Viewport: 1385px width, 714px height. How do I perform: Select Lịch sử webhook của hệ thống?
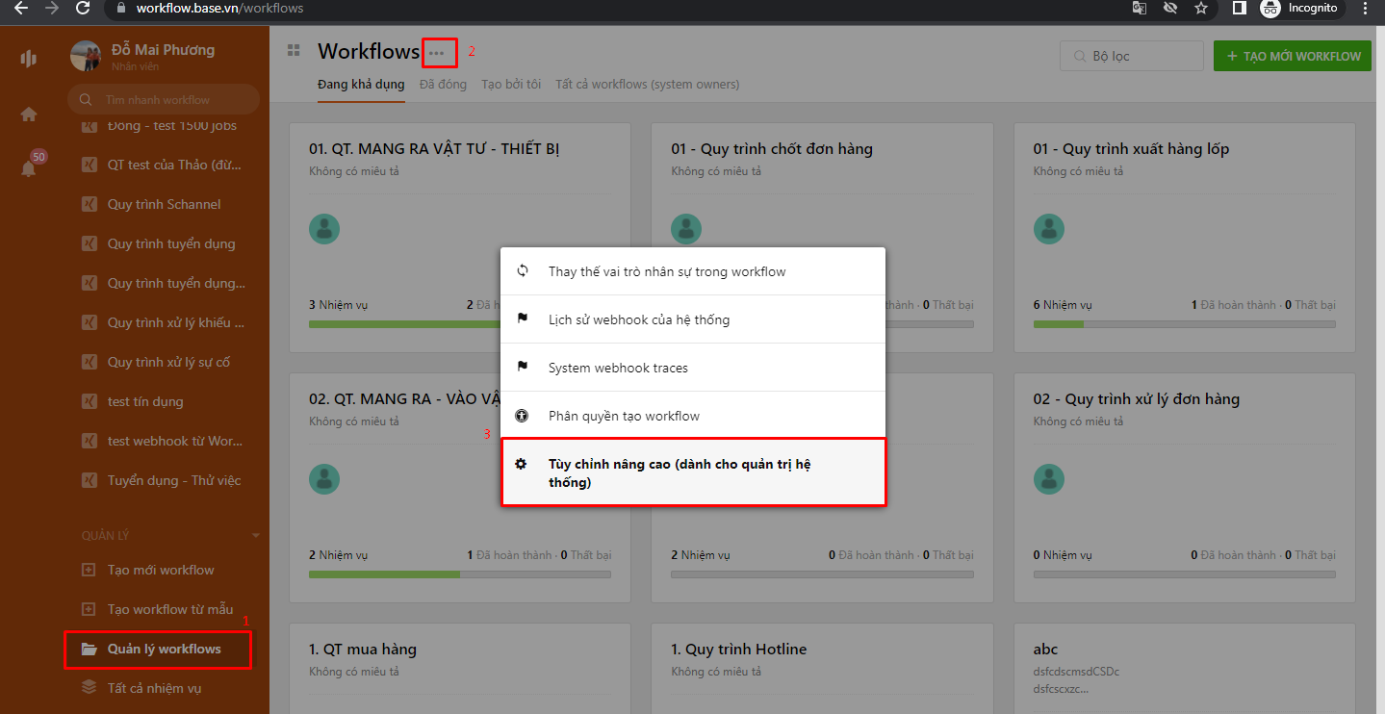coord(693,319)
